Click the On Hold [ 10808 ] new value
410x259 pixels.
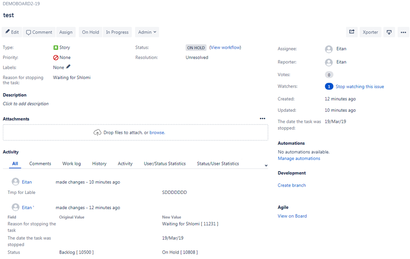pyautogui.click(x=180, y=252)
